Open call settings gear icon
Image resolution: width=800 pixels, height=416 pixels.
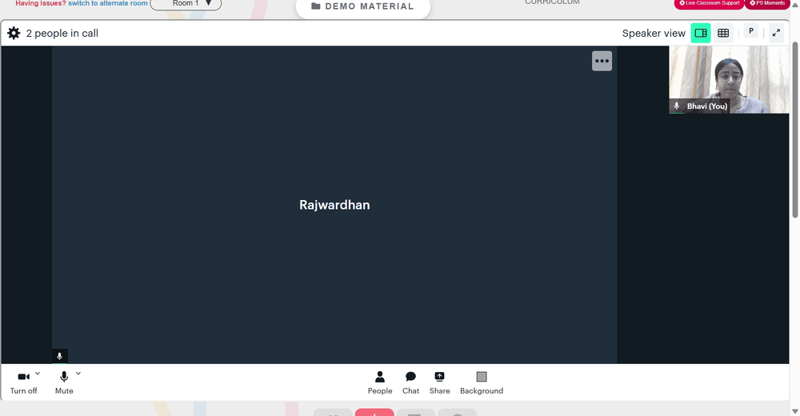pos(14,34)
